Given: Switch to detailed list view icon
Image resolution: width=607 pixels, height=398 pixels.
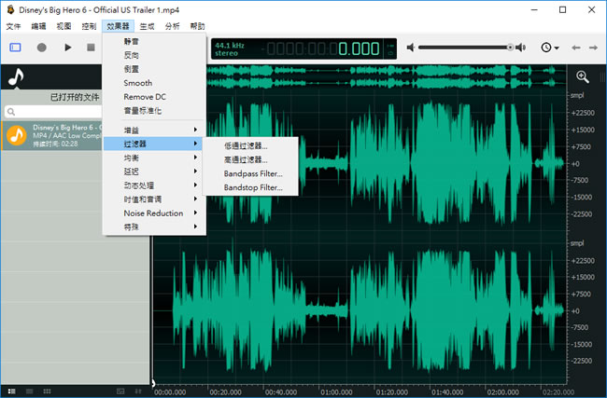Looking at the screenshot, I should point(10,390).
